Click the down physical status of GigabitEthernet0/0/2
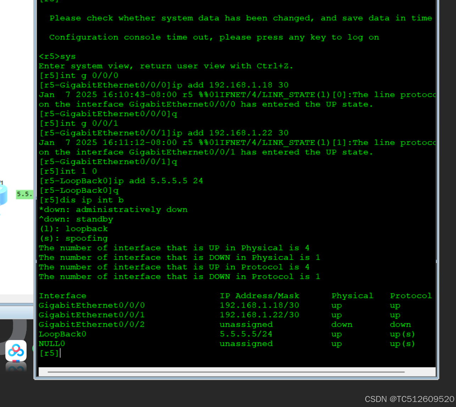 click(342, 325)
